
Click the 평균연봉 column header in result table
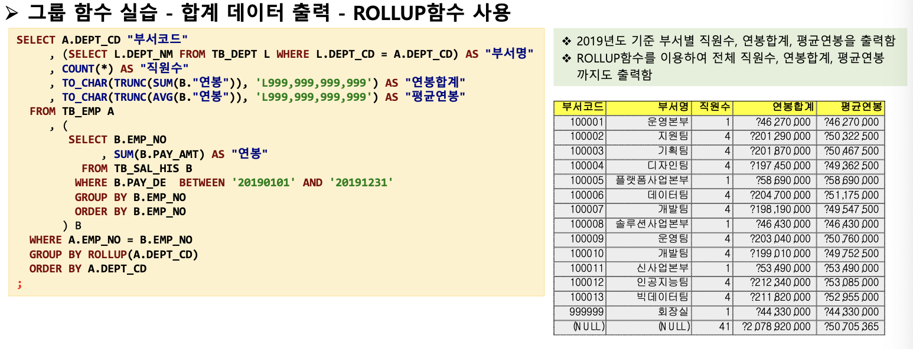point(850,107)
